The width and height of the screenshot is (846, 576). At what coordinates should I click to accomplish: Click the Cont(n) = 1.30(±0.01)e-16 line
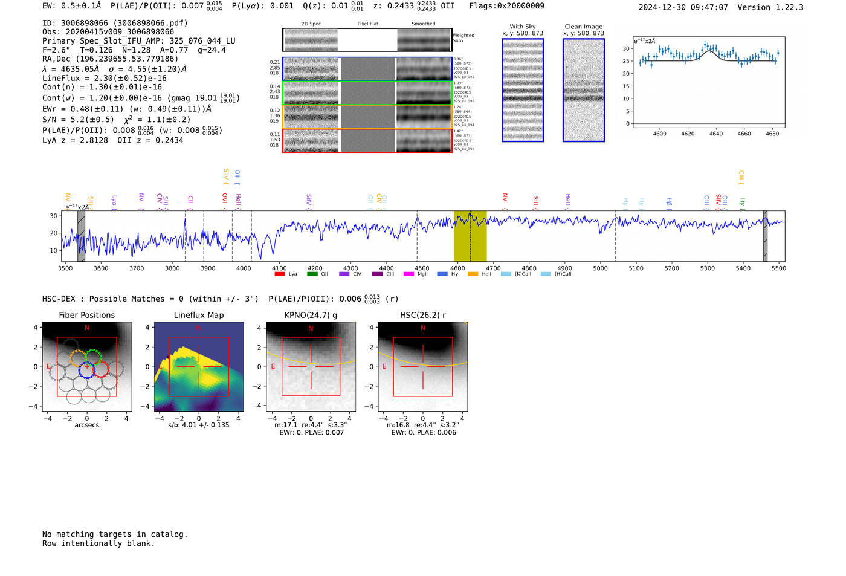pos(102,87)
